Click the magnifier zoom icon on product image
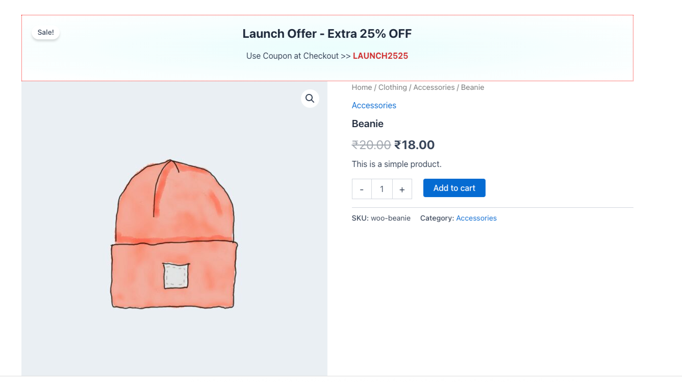Screen dimensions: 682x382 click(x=310, y=99)
